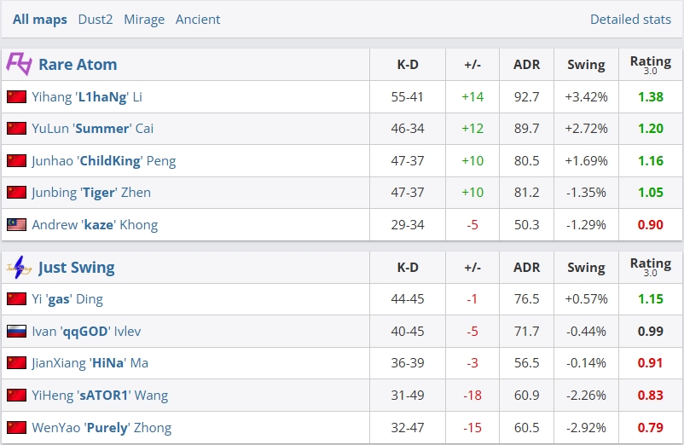684x445 pixels.
Task: Open the Detailed stats link
Action: 630,19
